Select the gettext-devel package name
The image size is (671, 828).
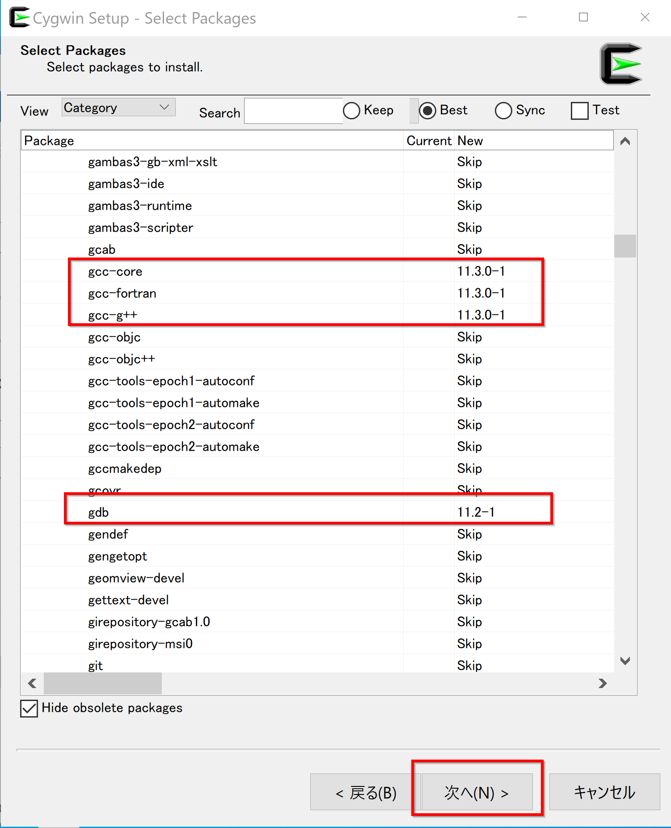point(128,600)
